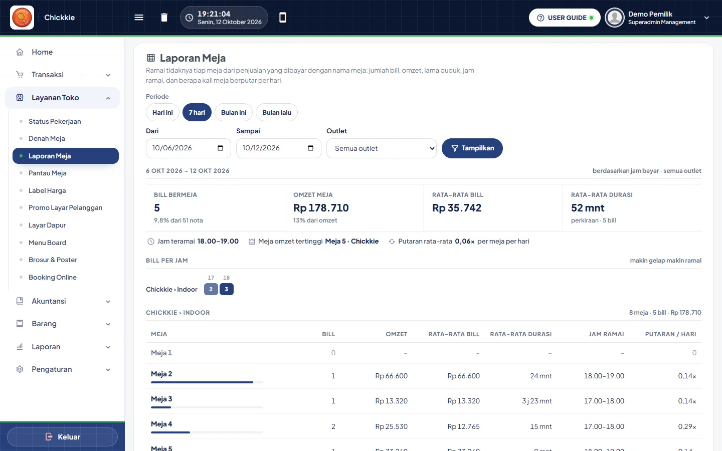
Task: Click the Transaksi cart icon
Action: point(20,75)
